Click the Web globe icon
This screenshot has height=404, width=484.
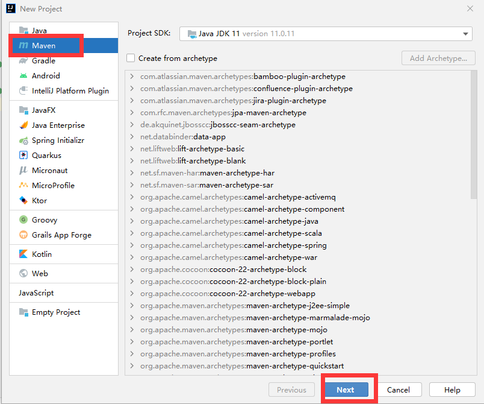click(x=23, y=273)
